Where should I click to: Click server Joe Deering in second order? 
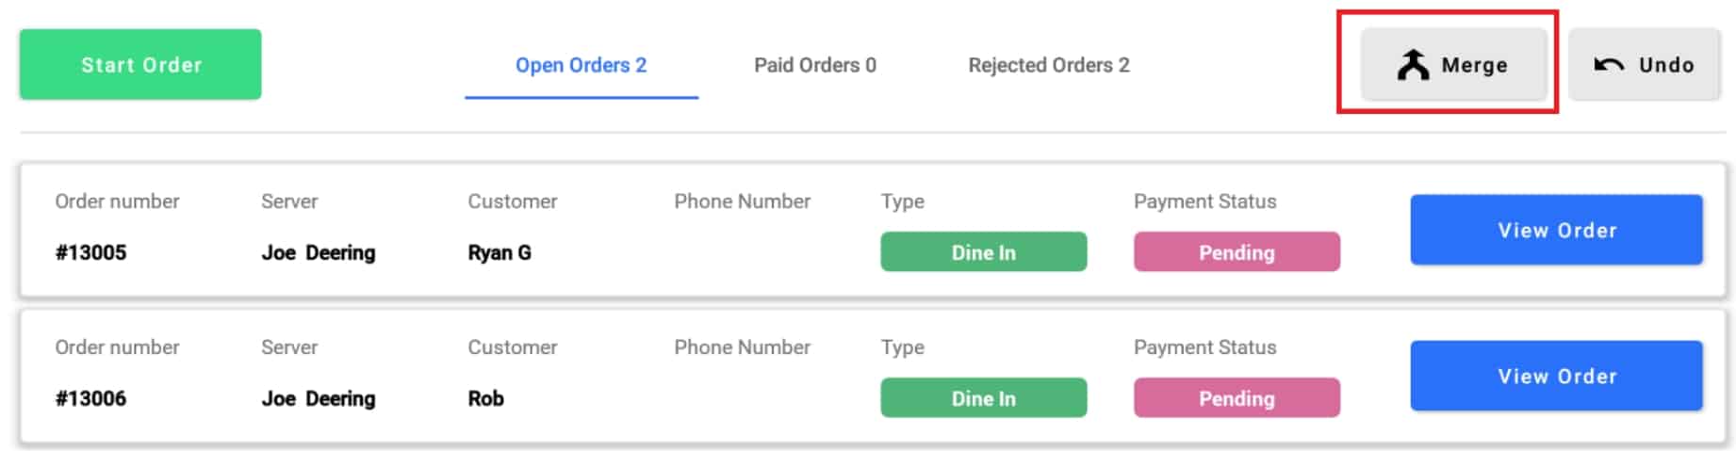point(319,398)
